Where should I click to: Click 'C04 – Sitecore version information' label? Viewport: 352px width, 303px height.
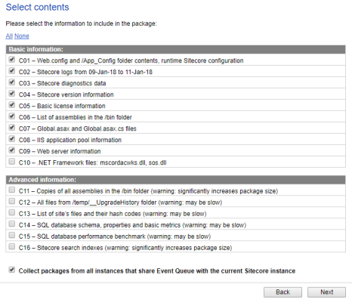click(x=66, y=94)
